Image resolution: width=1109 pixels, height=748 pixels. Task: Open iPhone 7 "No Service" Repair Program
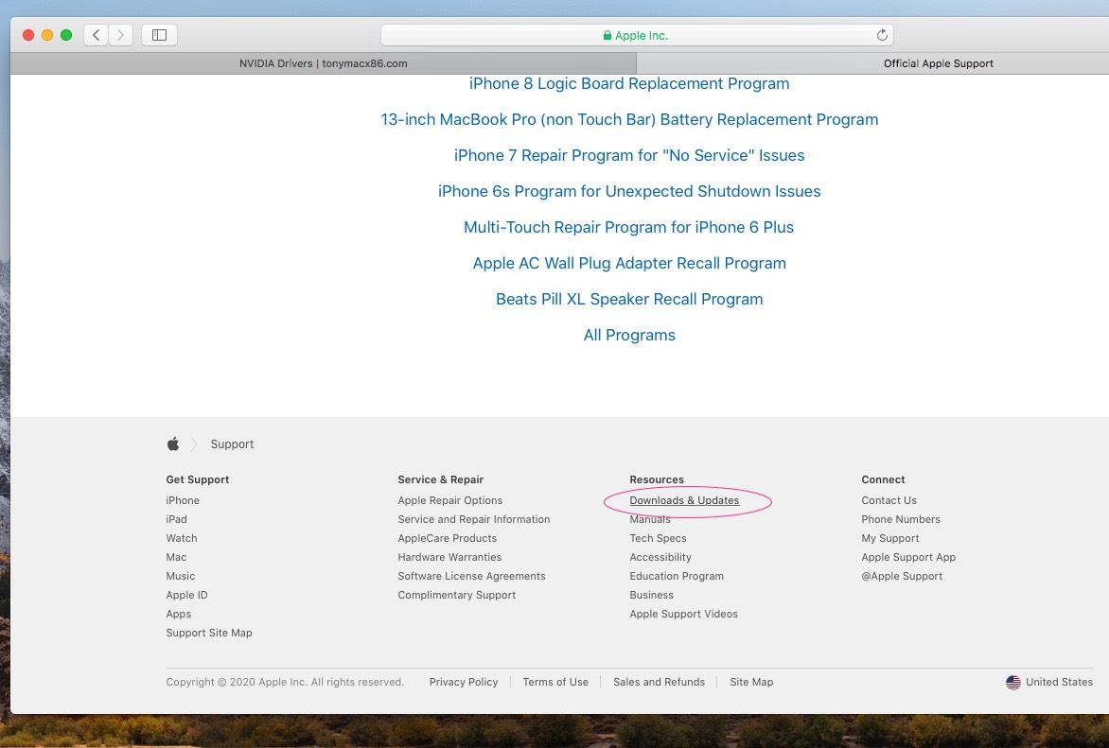pos(628,155)
